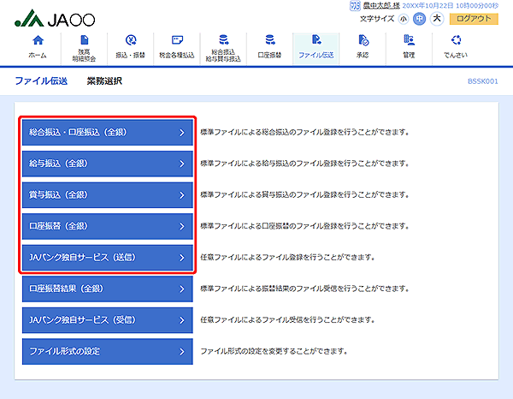Click the JA logo at top left
Image resolution: width=513 pixels, height=399 pixels.
click(x=55, y=18)
